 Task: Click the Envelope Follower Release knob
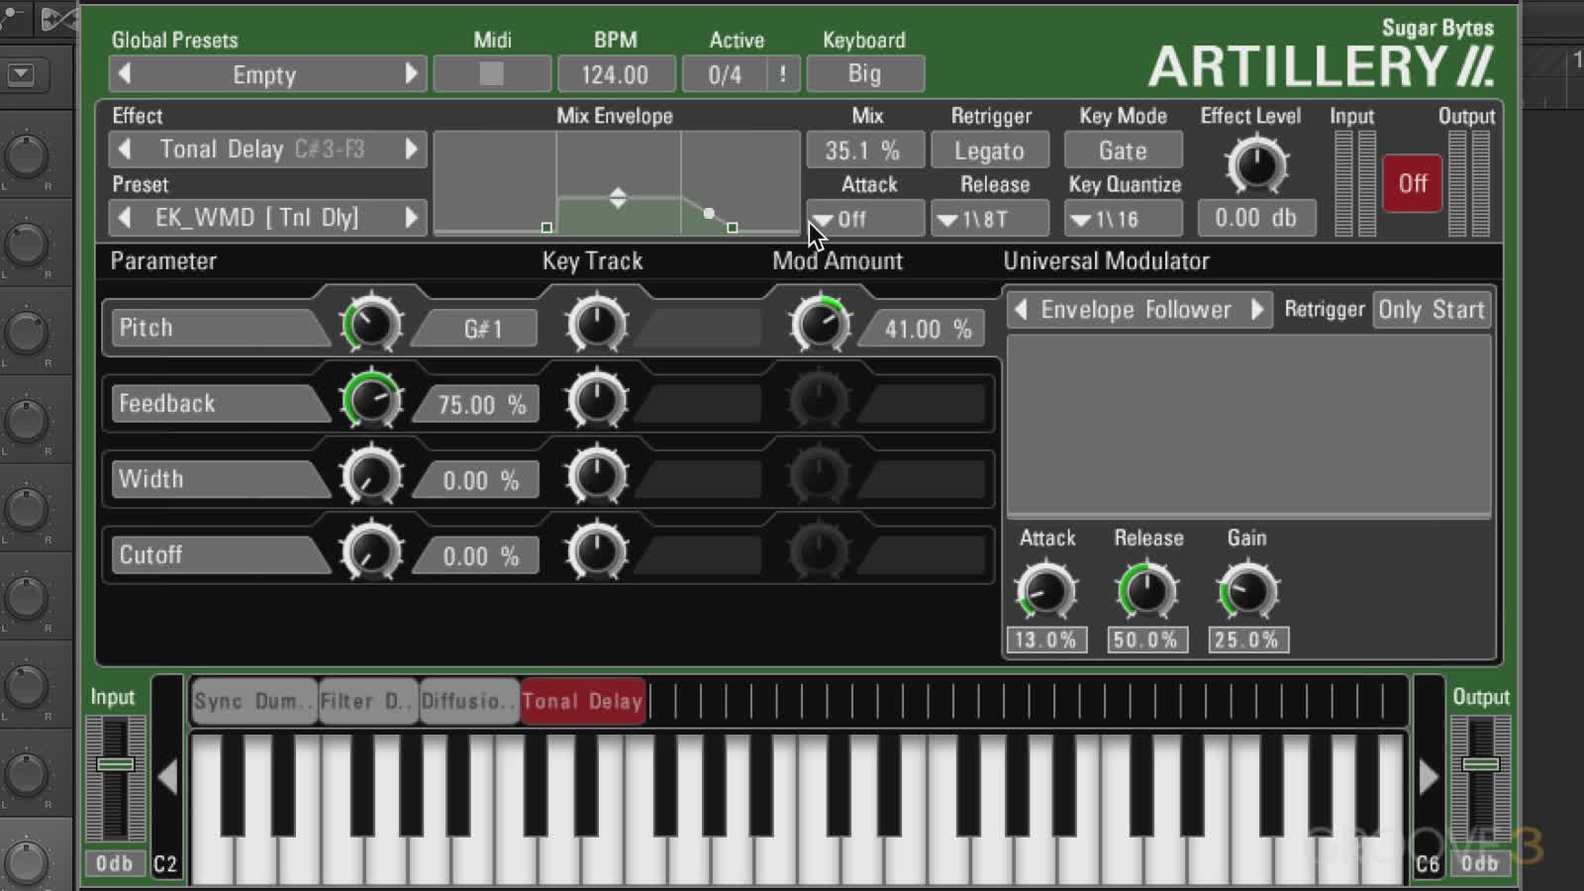(1146, 592)
